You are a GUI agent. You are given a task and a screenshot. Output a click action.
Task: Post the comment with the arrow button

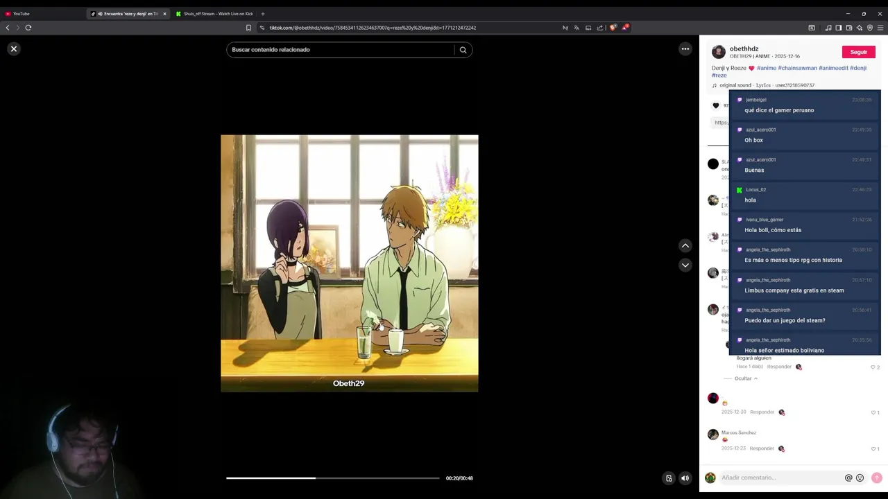[876, 478]
